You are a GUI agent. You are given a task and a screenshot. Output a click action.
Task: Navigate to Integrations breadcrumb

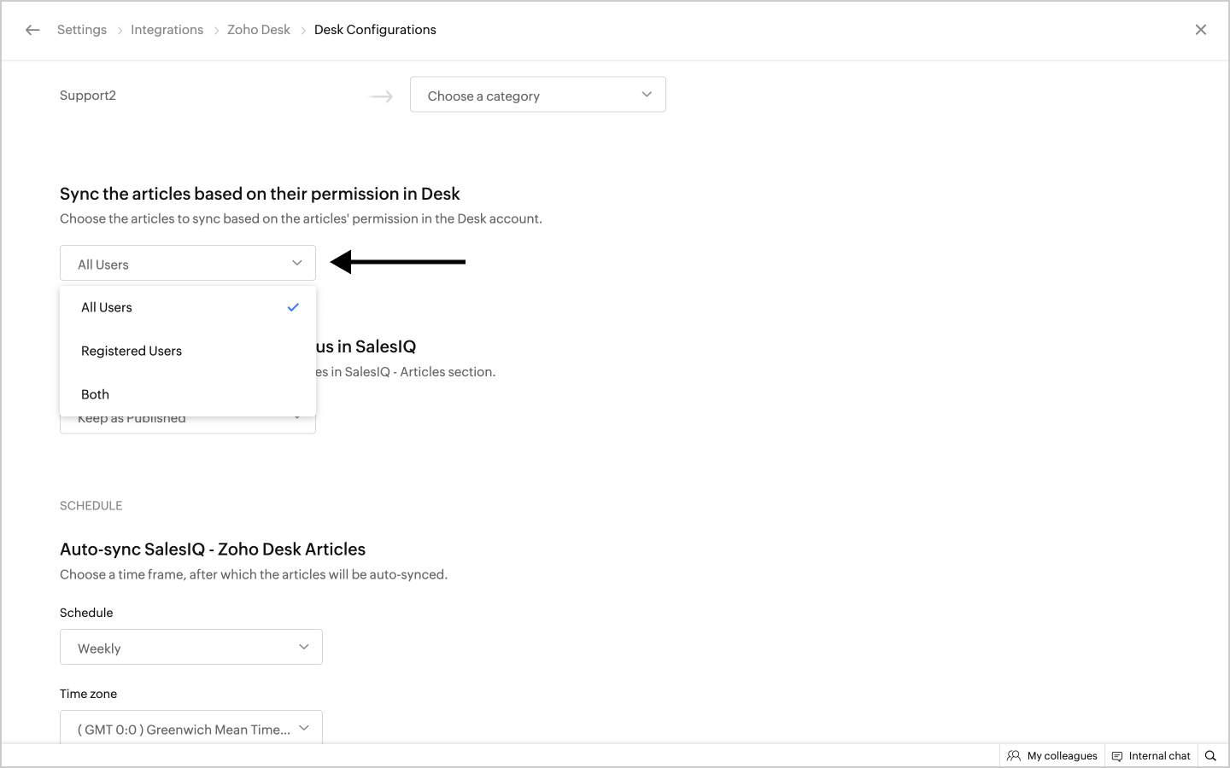[x=167, y=30]
